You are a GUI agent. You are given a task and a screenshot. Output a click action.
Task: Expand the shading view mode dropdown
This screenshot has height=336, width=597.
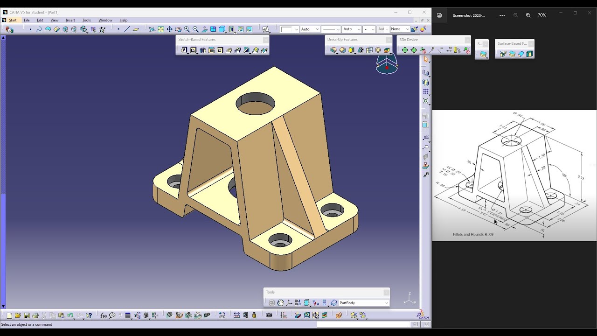pos(236,32)
